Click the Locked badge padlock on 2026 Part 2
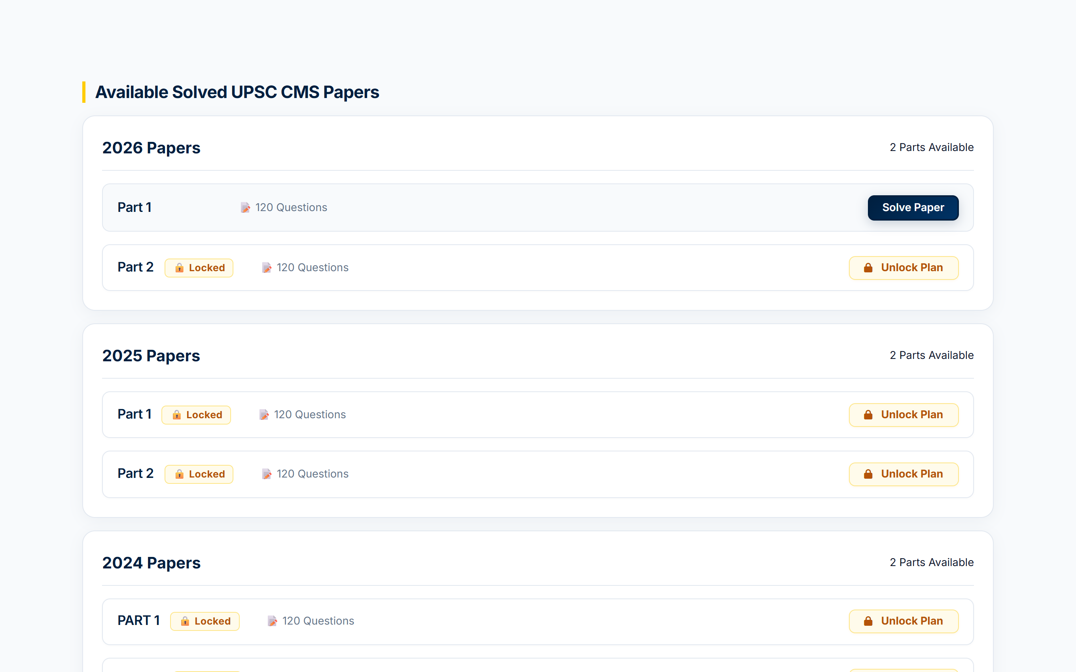Screen dimensions: 1076x672 (179, 268)
